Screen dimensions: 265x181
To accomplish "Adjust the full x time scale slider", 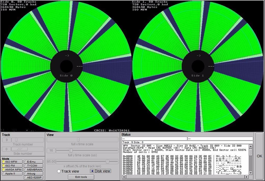I will click(78, 139).
